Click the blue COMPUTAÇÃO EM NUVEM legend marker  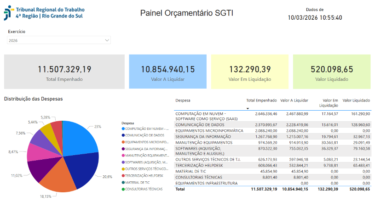coord(123,129)
